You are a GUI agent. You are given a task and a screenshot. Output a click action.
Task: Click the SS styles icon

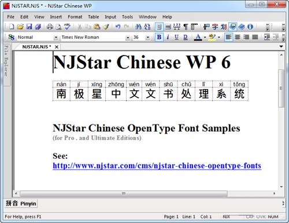tap(12, 37)
